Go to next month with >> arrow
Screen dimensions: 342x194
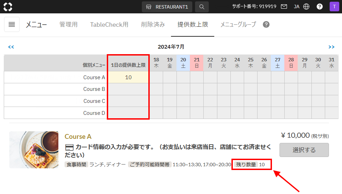click(331, 47)
